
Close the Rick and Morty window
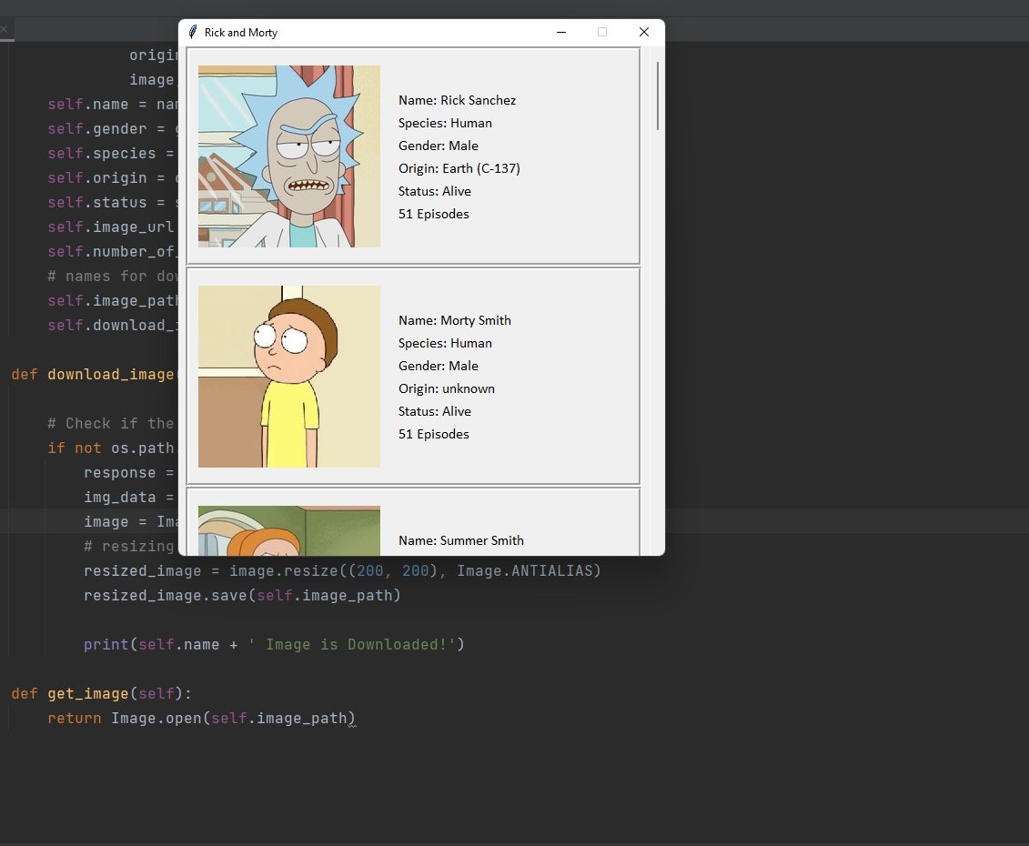644,32
